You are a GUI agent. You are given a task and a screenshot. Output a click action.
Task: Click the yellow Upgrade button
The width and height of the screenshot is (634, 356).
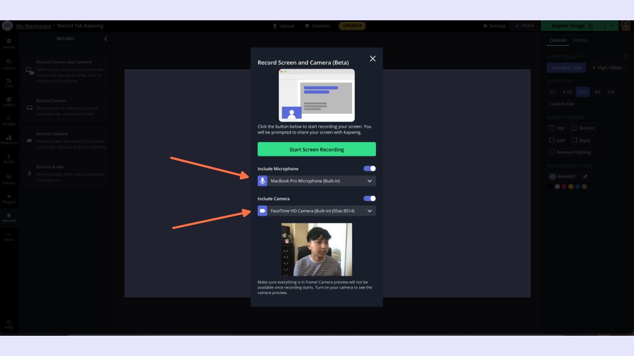pyautogui.click(x=352, y=26)
